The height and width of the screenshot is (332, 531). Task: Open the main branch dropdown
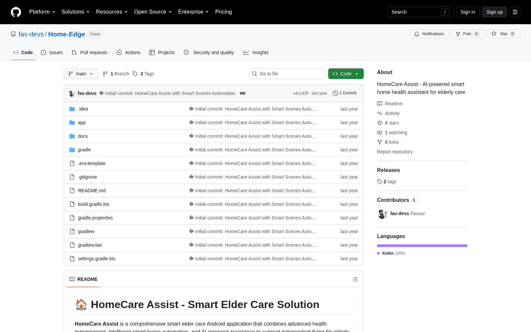click(x=81, y=74)
